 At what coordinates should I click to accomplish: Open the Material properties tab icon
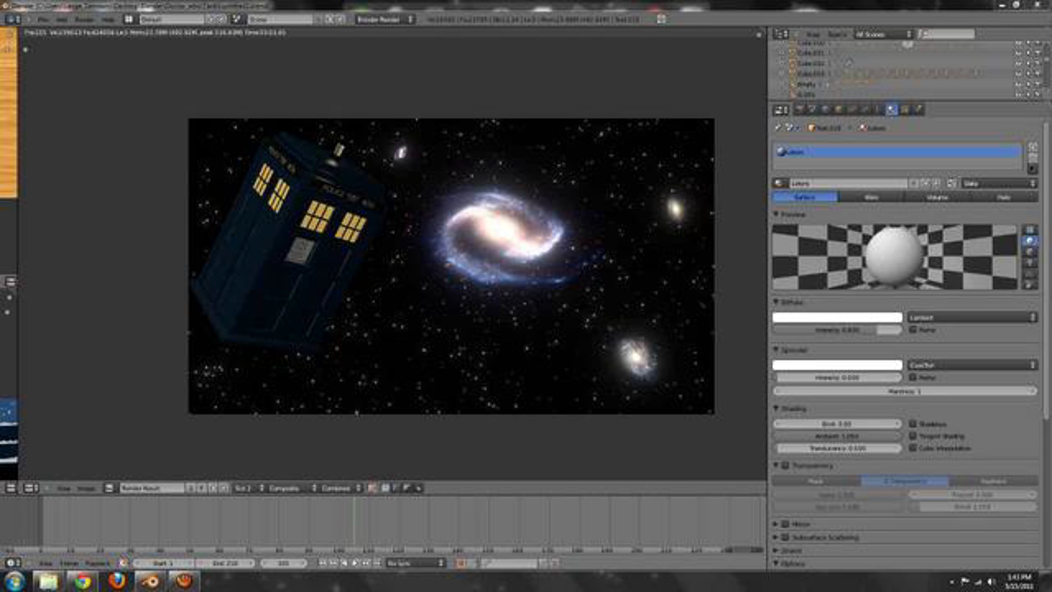(891, 110)
